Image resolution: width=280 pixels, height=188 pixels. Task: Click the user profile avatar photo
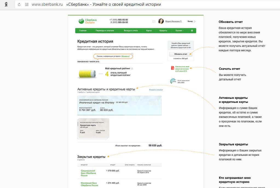(161, 21)
